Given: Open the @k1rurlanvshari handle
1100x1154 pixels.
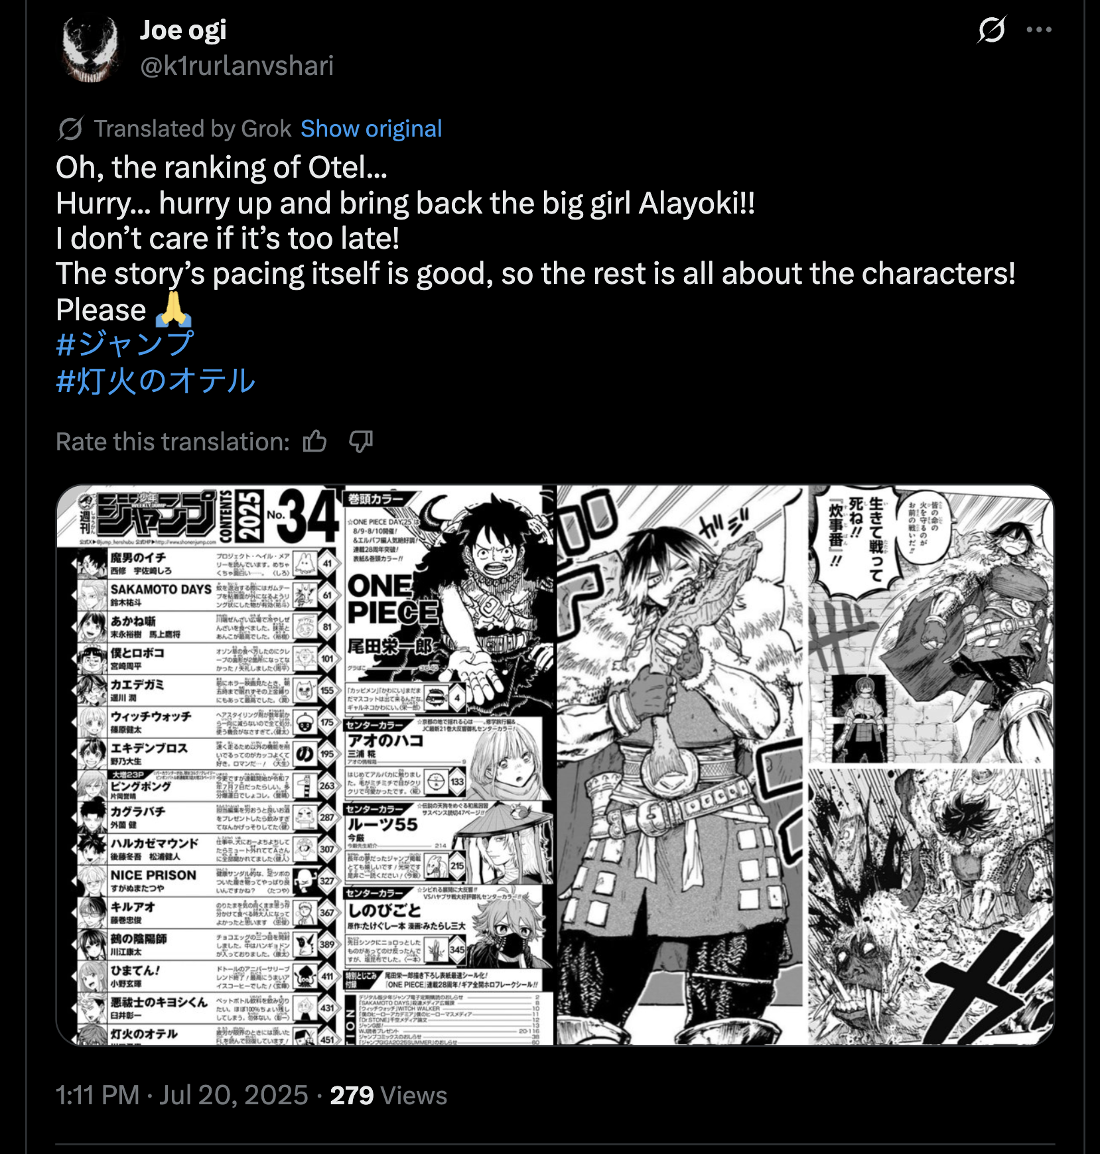Looking at the screenshot, I should coord(237,66).
